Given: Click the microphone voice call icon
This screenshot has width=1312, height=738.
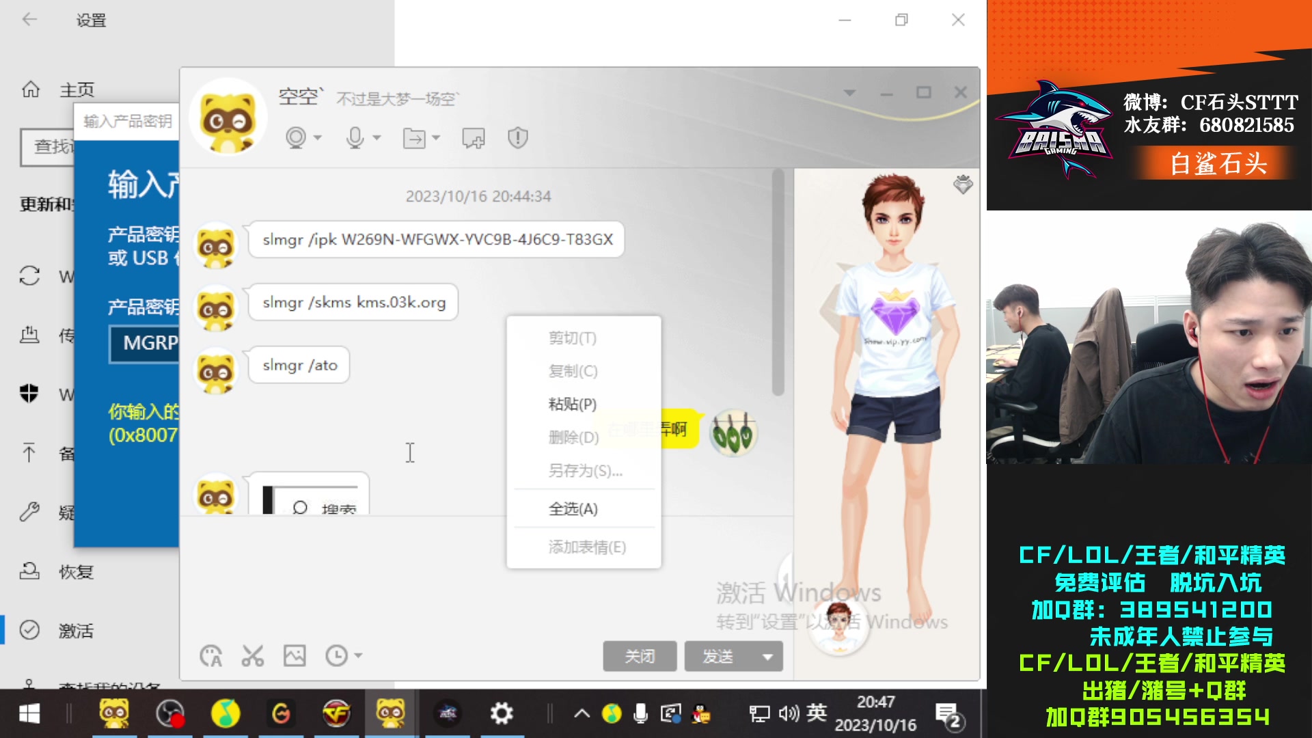Looking at the screenshot, I should pos(355,137).
